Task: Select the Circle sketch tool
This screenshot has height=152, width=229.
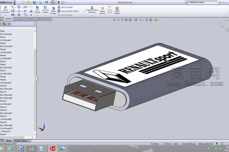Action: point(19,7)
